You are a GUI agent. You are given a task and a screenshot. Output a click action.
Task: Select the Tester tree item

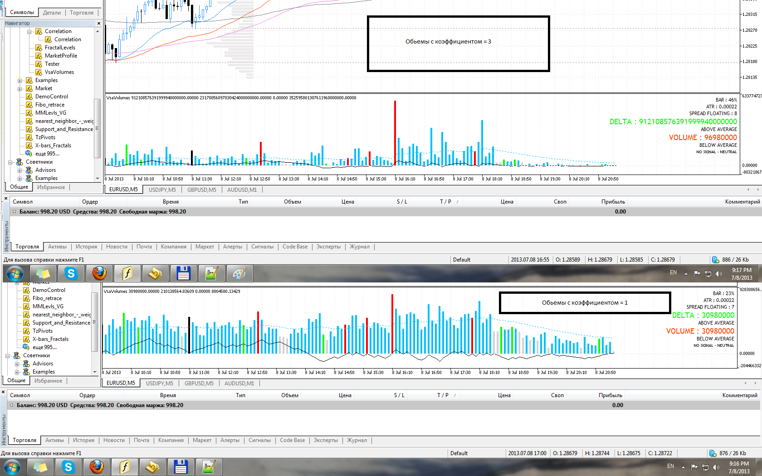pyautogui.click(x=52, y=64)
